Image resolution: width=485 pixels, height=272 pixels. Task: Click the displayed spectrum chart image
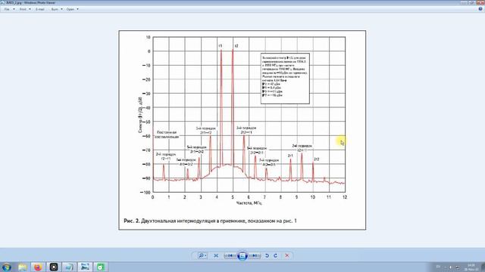tap(242, 130)
